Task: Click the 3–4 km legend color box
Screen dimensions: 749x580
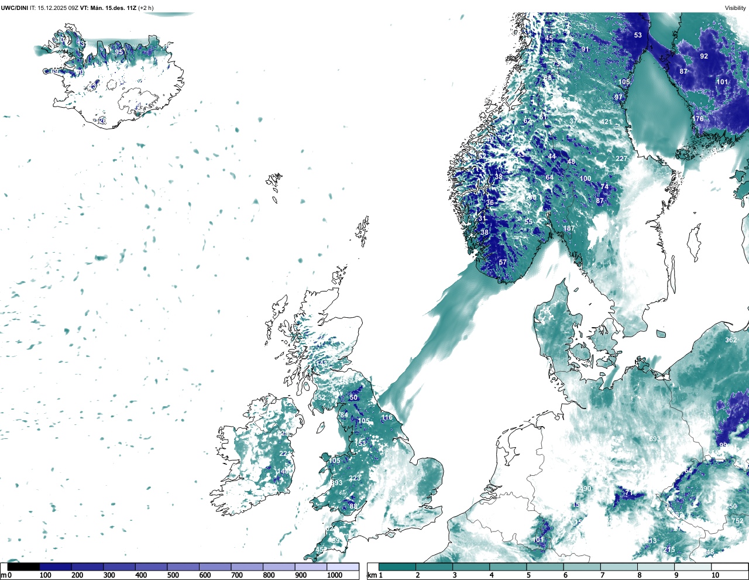Action: tap(471, 567)
